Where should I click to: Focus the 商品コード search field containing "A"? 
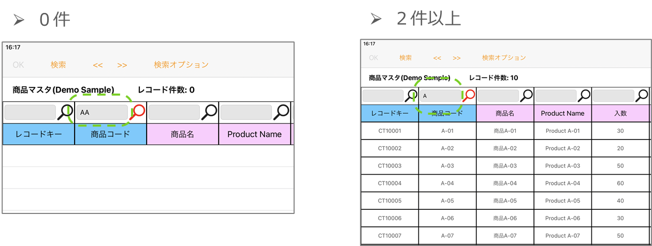click(x=440, y=96)
